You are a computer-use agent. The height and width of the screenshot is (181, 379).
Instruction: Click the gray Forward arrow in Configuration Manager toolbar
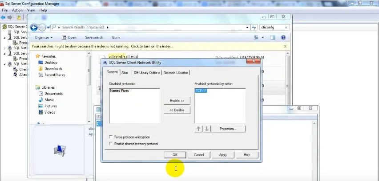click(x=10, y=17)
